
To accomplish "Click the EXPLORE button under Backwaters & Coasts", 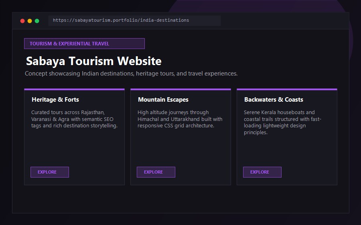I will click(262, 172).
